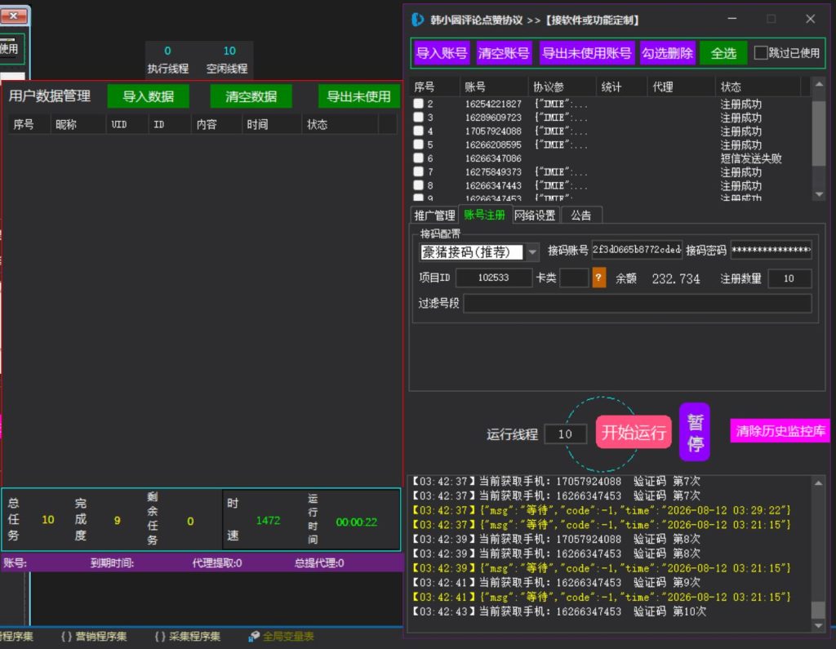Click the 接码账号 input field
The height and width of the screenshot is (649, 836).
(x=637, y=250)
